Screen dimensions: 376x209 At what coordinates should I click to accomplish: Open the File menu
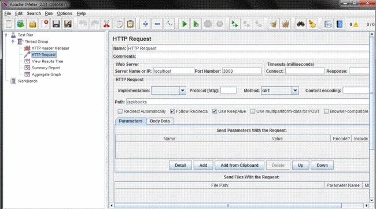pyautogui.click(x=8, y=13)
